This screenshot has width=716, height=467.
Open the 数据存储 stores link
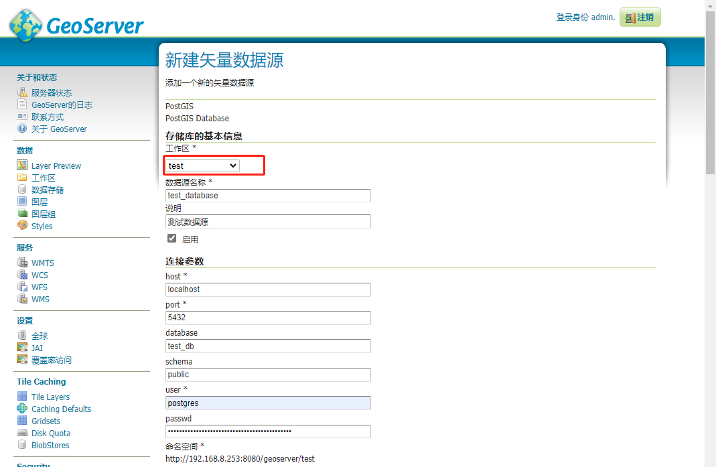[48, 190]
